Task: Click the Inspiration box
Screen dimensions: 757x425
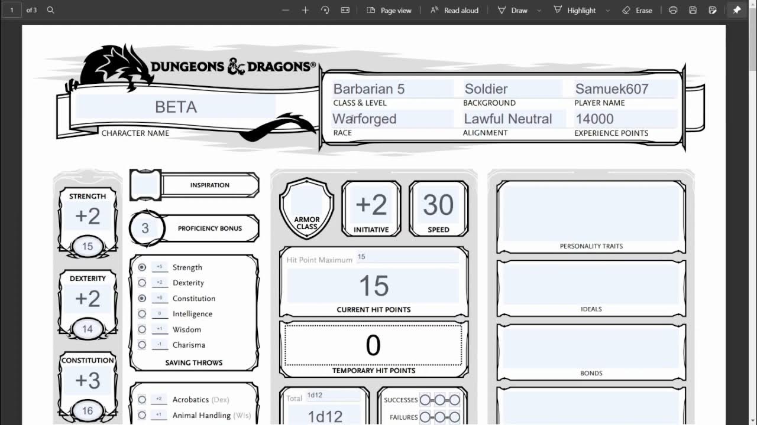Action: click(145, 185)
